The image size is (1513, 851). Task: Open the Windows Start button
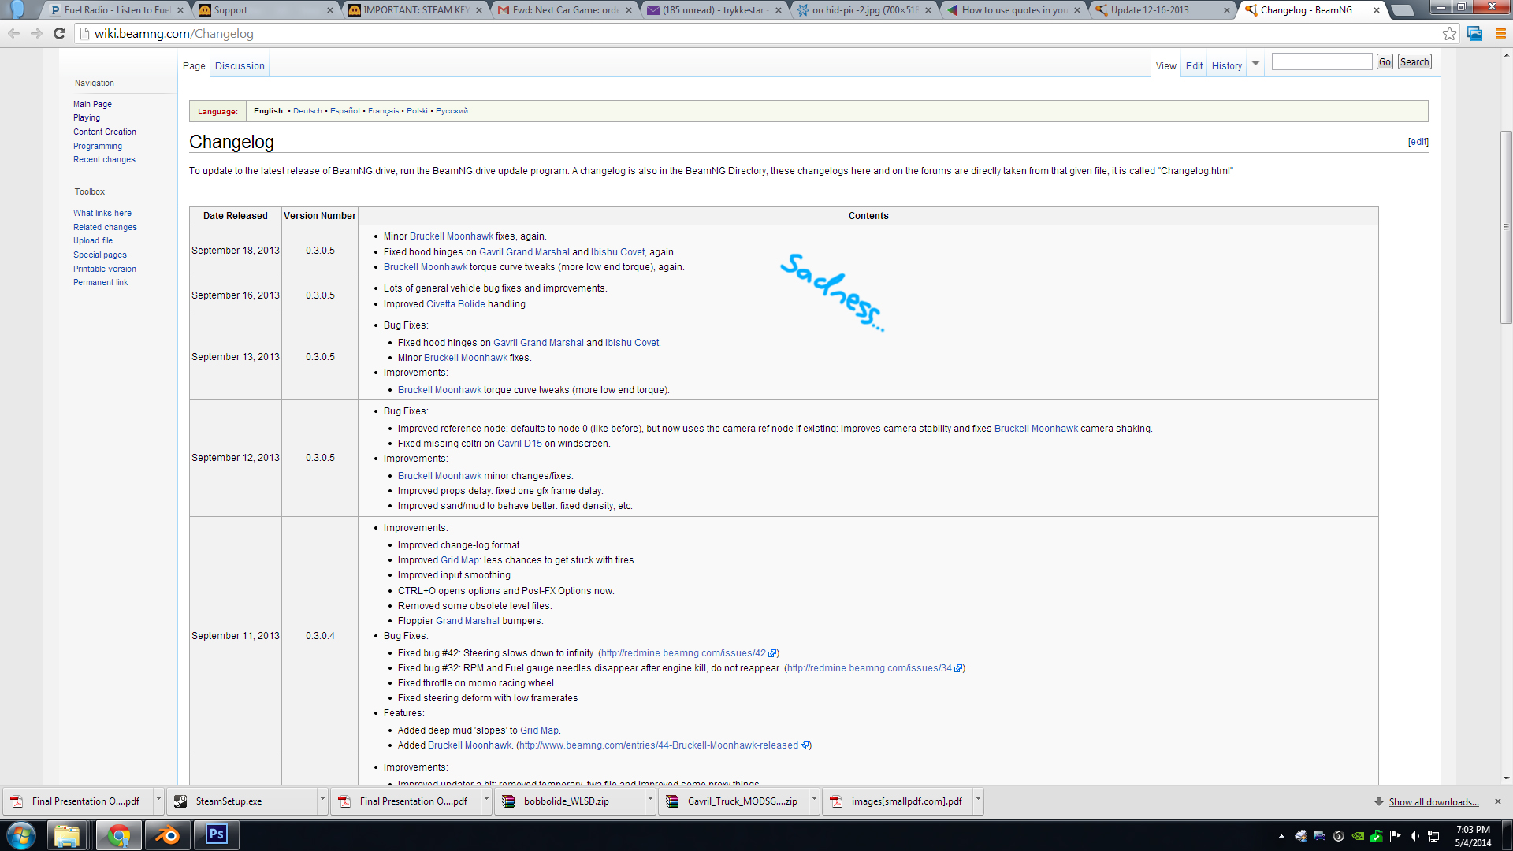pos(20,835)
